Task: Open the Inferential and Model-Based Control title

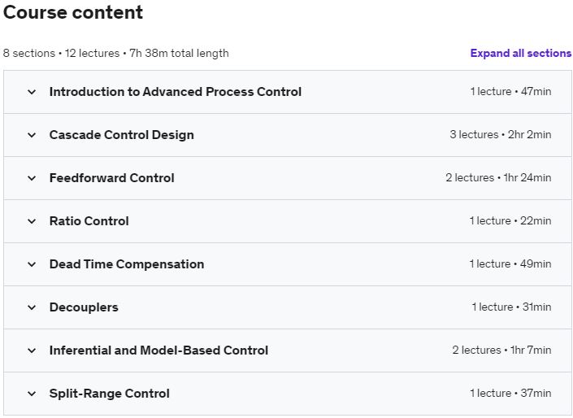Action: click(x=159, y=351)
